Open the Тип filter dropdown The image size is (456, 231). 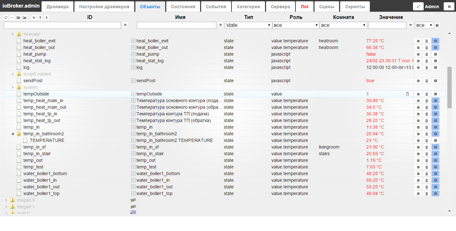click(248, 25)
